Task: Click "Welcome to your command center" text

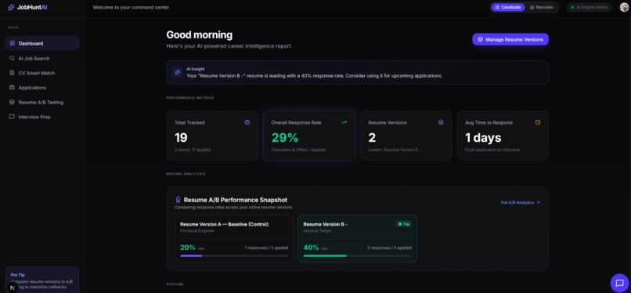Action: click(x=131, y=7)
